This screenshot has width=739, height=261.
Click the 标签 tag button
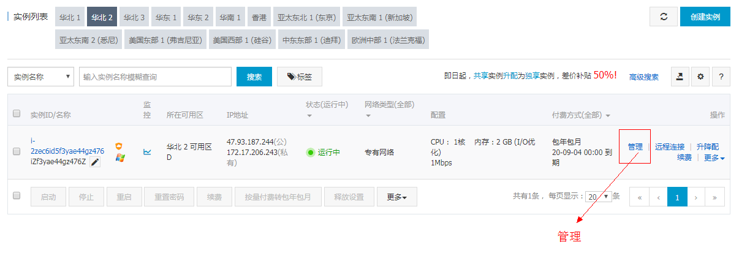click(x=299, y=77)
